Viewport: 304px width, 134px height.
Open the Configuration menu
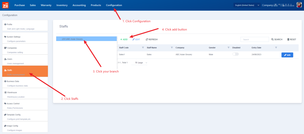[x=114, y=5]
